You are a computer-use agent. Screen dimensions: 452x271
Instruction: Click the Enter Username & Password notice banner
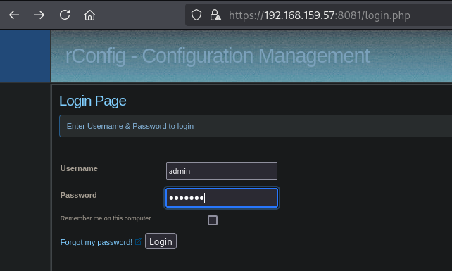point(256,126)
